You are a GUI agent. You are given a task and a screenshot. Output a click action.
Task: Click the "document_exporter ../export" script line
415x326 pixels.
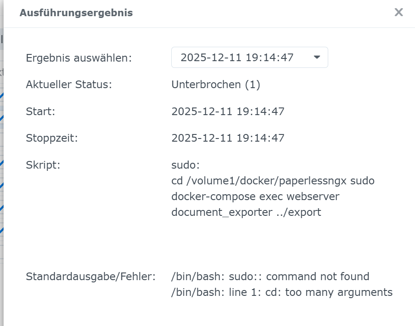click(x=246, y=212)
